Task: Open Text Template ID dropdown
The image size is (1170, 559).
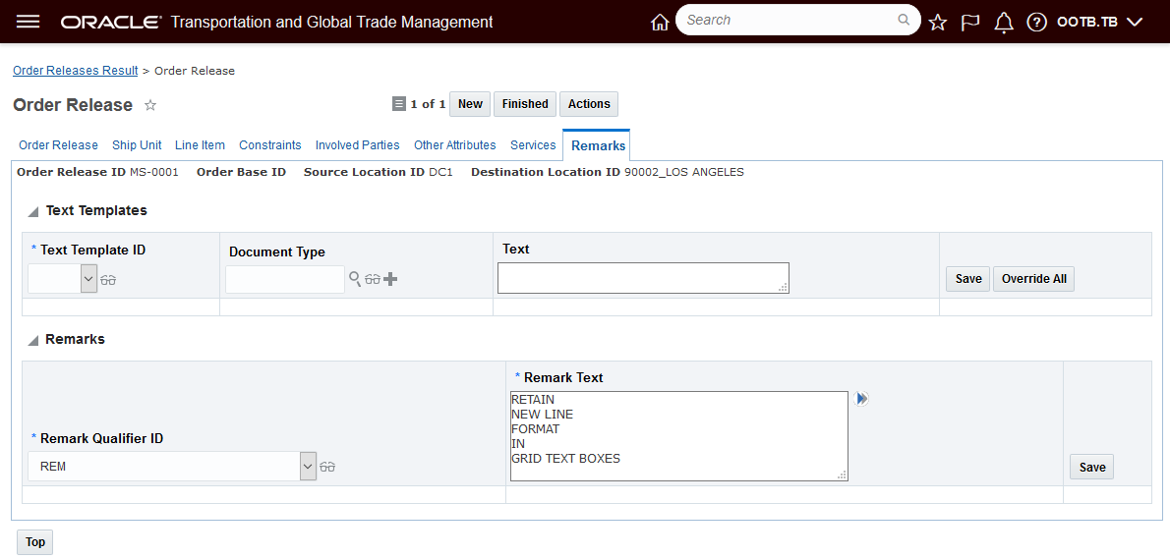Action: (x=88, y=279)
